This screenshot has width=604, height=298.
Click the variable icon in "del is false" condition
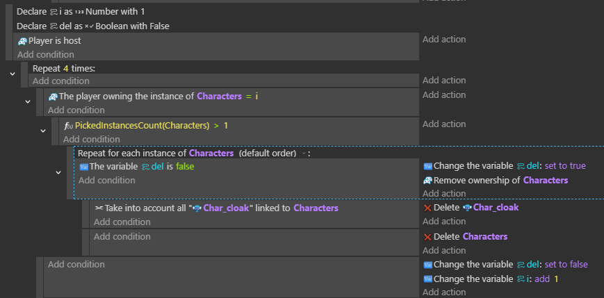83,167
